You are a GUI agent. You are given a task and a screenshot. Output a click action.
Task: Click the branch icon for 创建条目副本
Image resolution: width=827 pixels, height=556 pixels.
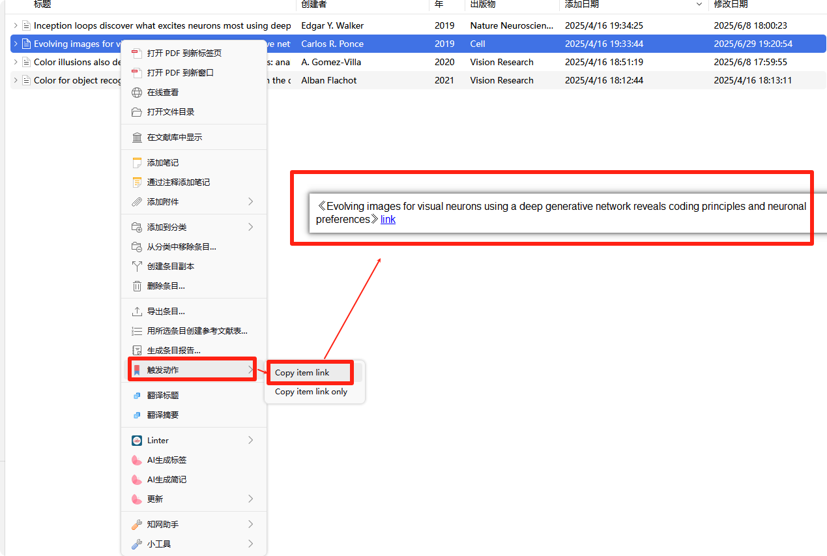tap(137, 267)
